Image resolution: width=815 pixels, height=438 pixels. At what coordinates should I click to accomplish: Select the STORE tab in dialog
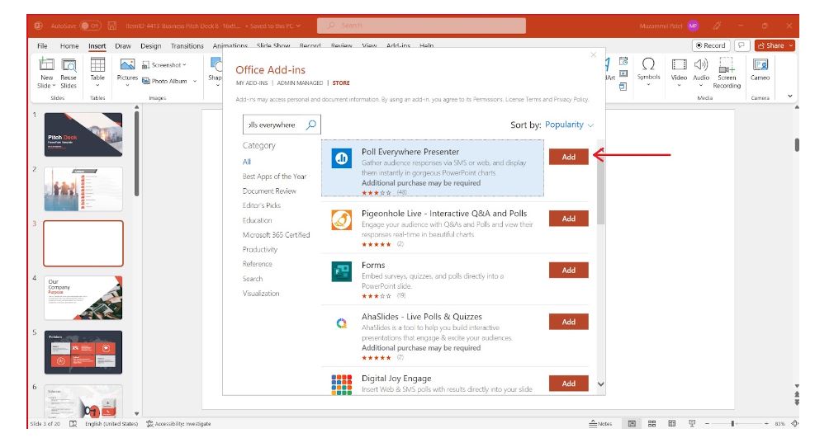(341, 83)
